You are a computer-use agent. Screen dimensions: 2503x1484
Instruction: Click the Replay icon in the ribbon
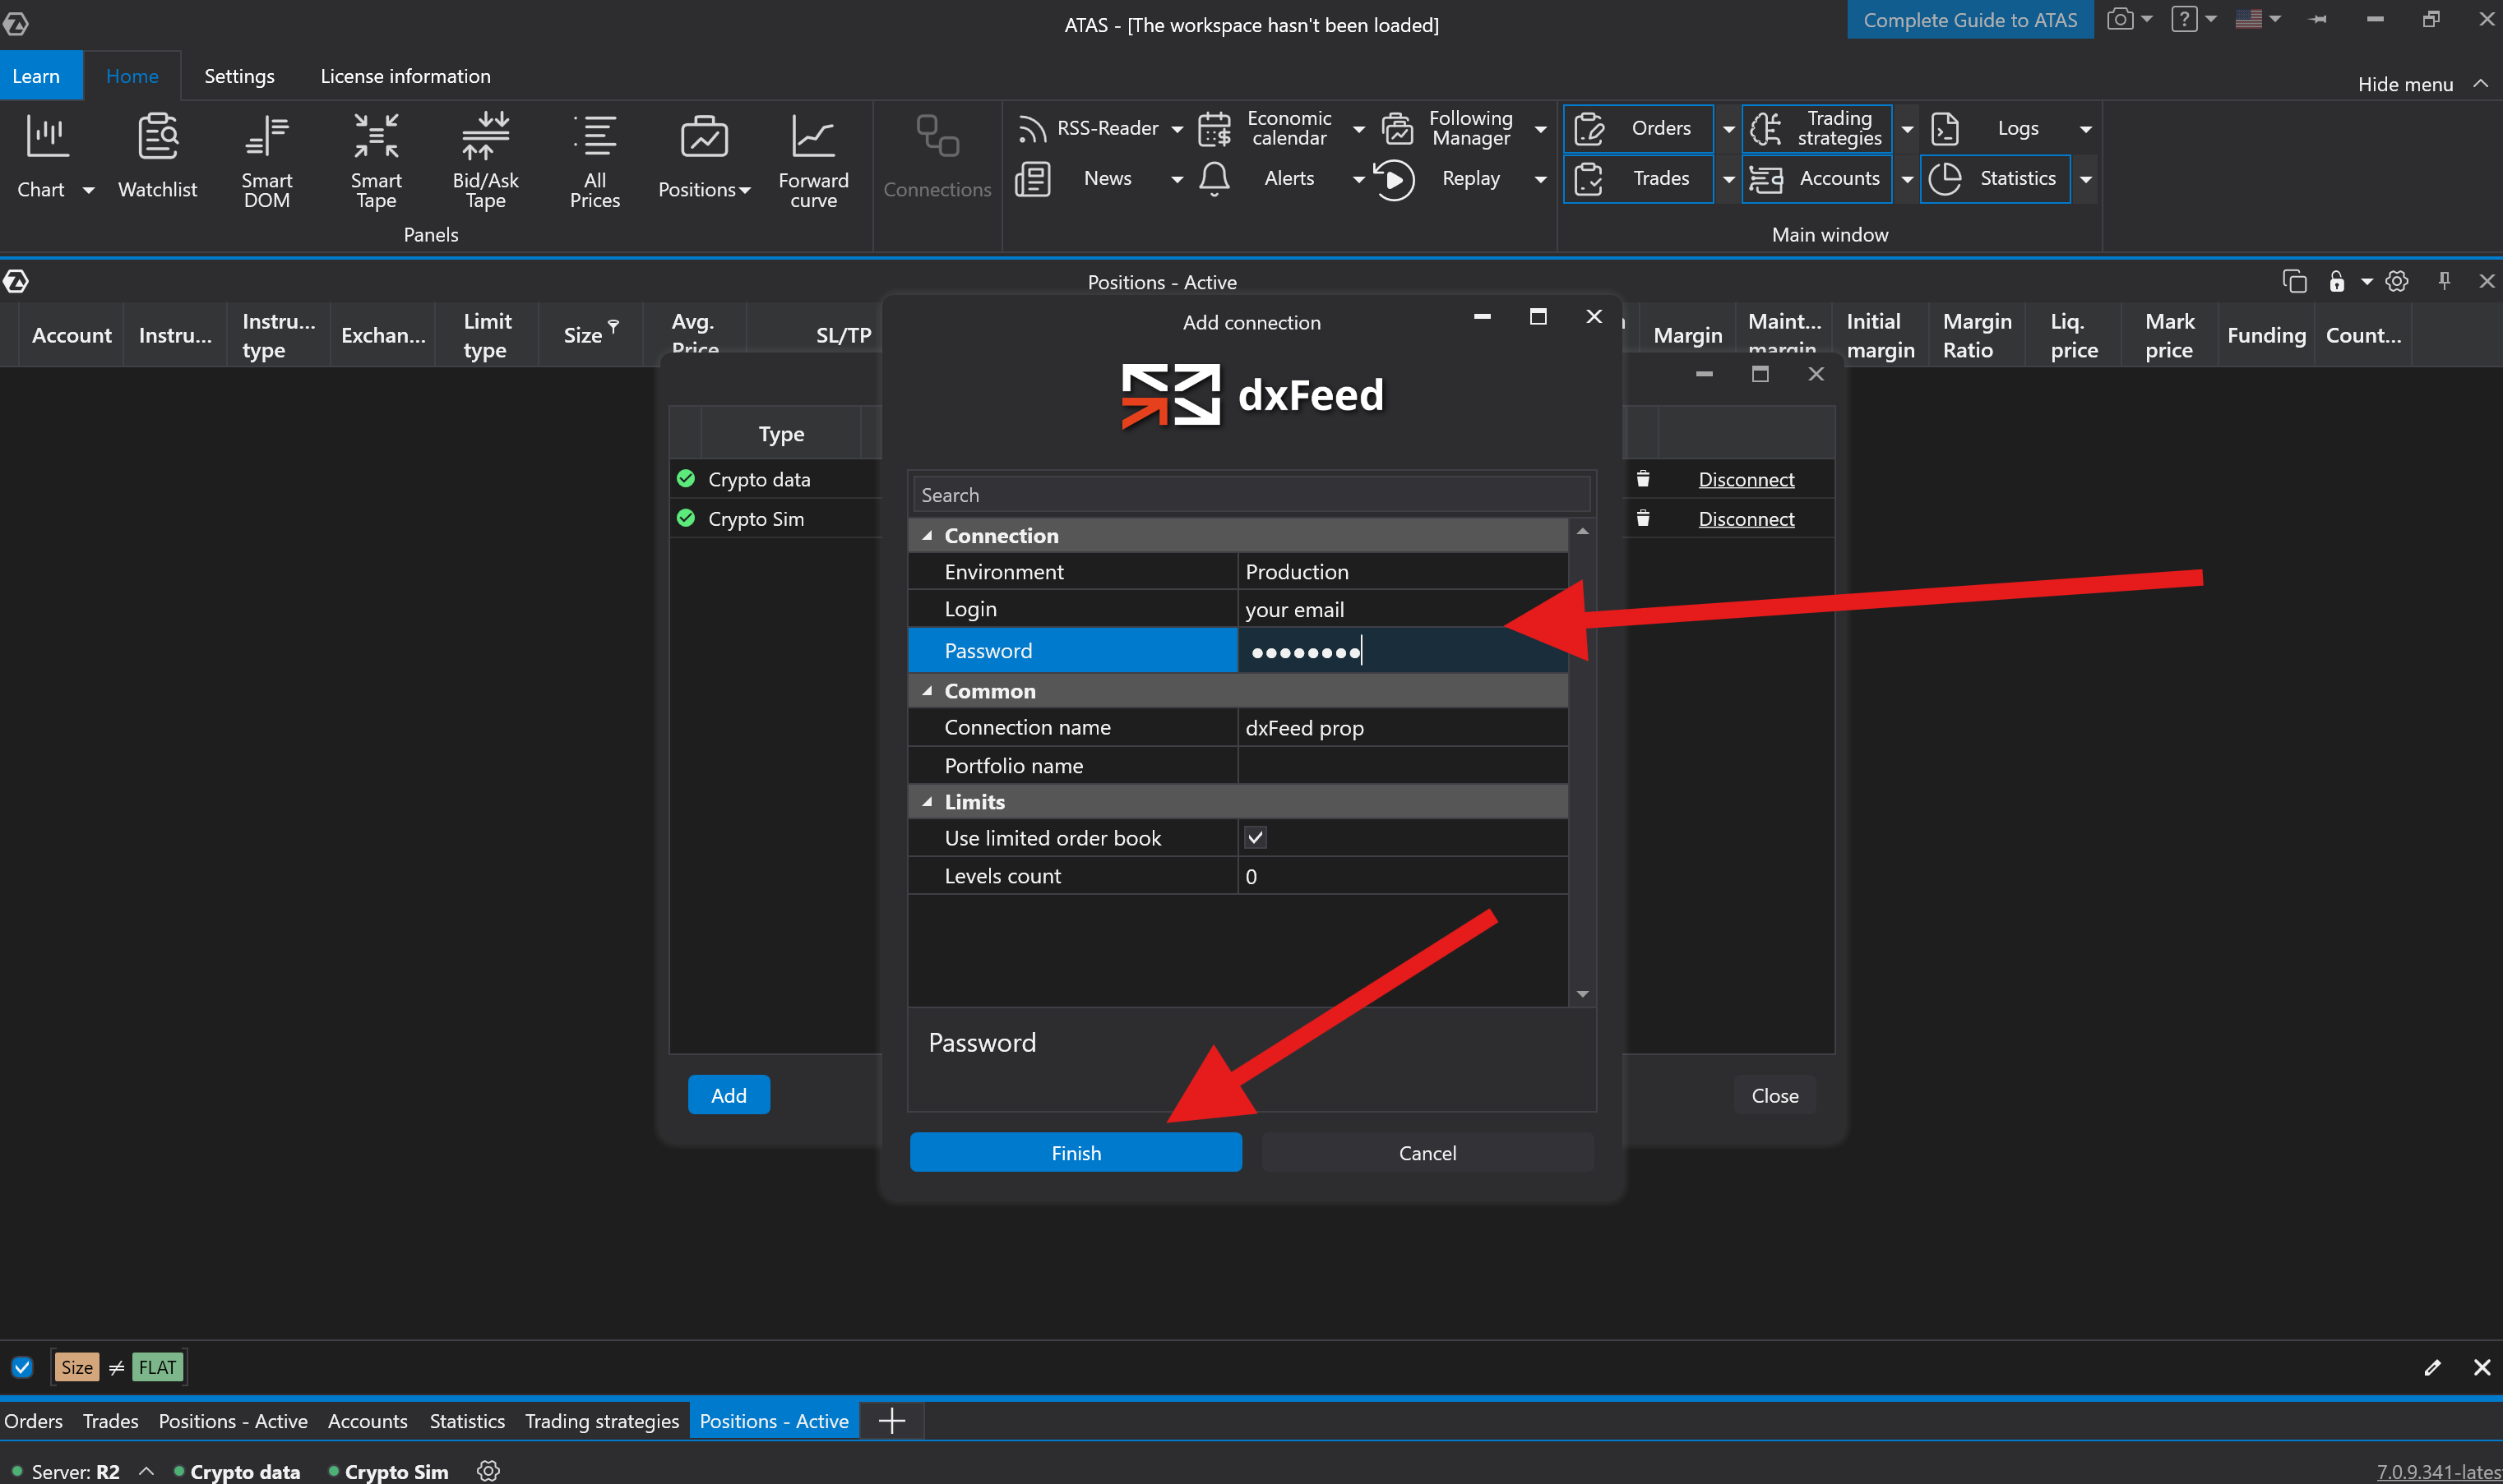click(1394, 180)
